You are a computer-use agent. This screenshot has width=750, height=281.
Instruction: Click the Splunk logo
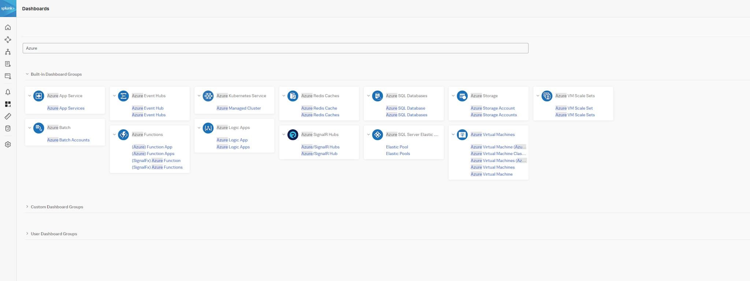(8, 8)
